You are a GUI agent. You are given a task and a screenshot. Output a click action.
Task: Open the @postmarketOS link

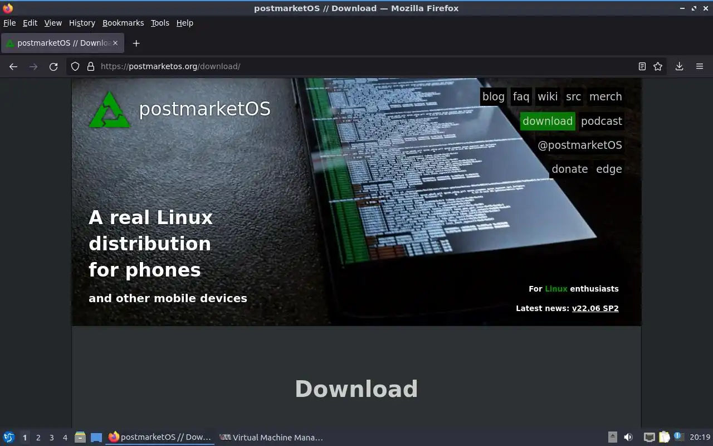pos(580,145)
